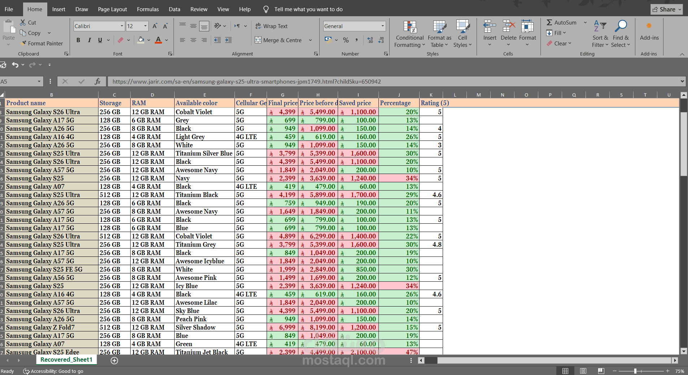Image resolution: width=688 pixels, height=375 pixels.
Task: Click the Undo arrow in quick access
Action: pos(15,65)
